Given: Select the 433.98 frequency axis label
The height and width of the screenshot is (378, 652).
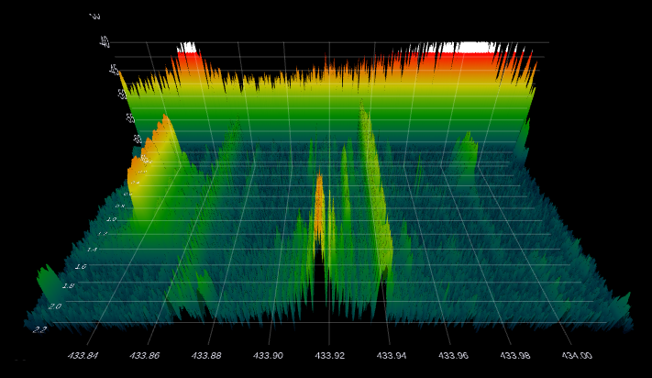Looking at the screenshot, I should (514, 355).
